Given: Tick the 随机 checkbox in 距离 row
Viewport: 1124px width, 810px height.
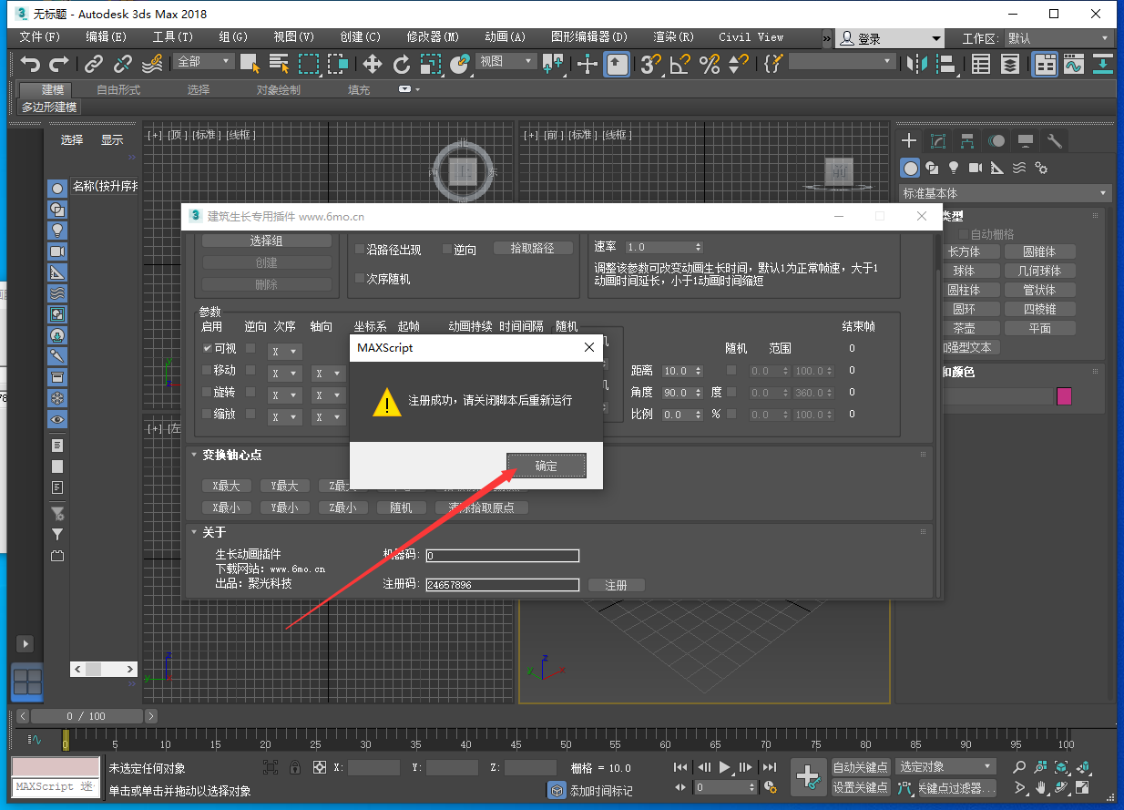Looking at the screenshot, I should (731, 370).
